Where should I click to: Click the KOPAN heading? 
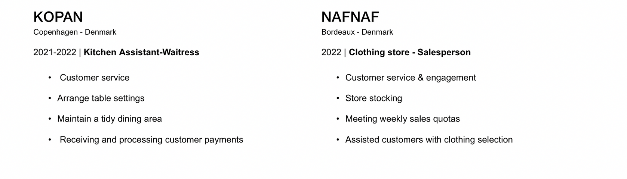pyautogui.click(x=58, y=17)
